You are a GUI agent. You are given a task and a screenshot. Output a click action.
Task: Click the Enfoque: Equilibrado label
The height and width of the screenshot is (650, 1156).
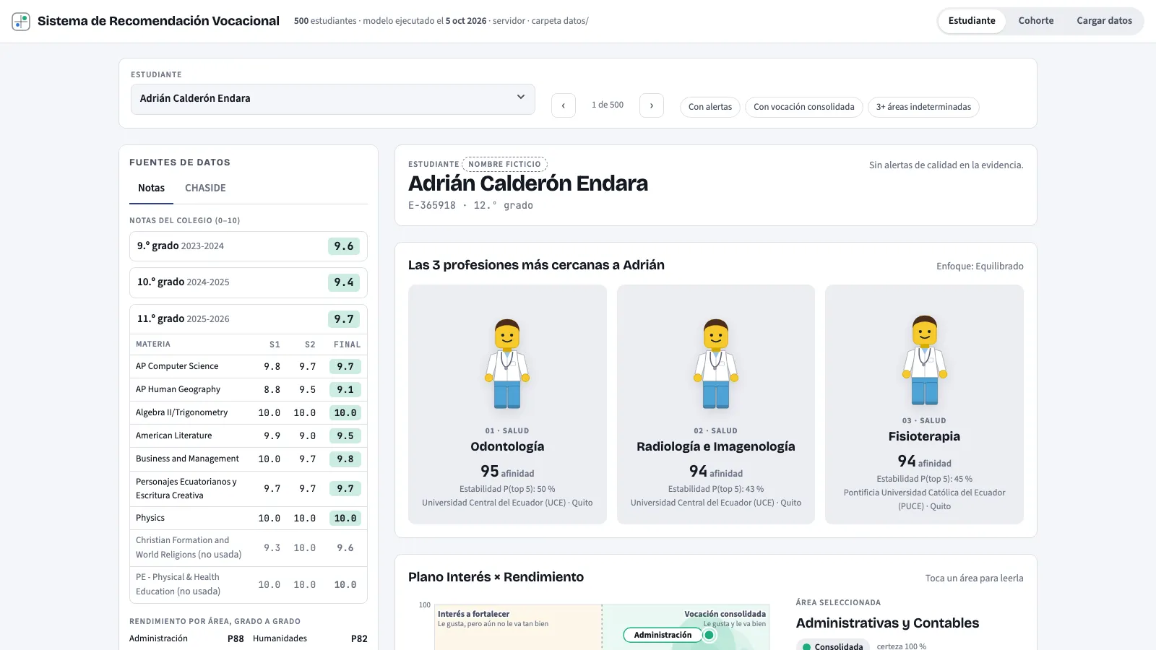(x=980, y=266)
